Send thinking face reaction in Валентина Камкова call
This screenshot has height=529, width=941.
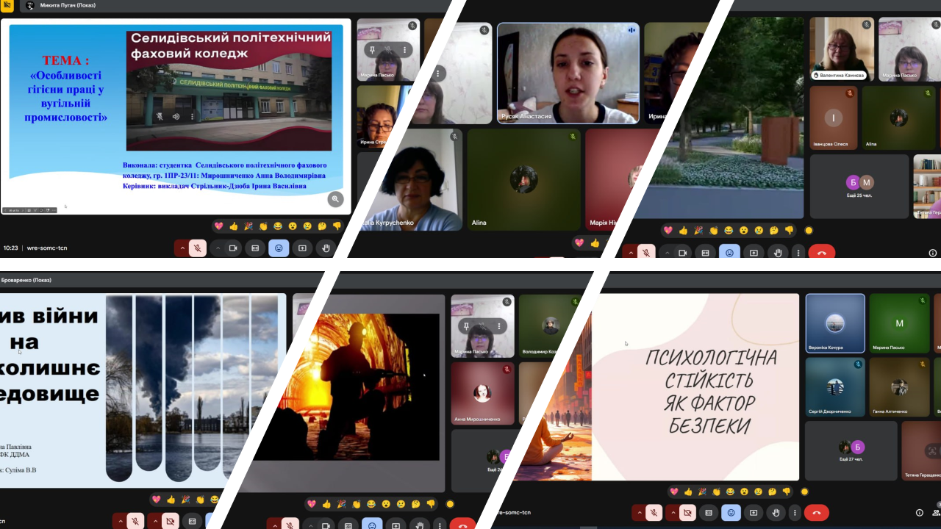(x=773, y=230)
